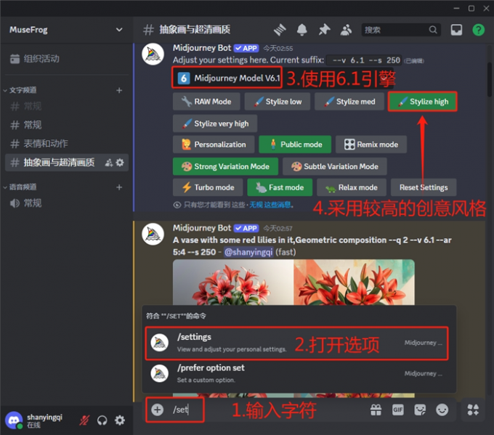Image resolution: width=494 pixels, height=435 pixels.
Task: Toggle Remix mode button
Action: coord(371,145)
